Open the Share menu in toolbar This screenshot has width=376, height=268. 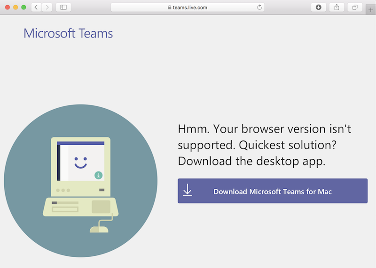(x=337, y=7)
